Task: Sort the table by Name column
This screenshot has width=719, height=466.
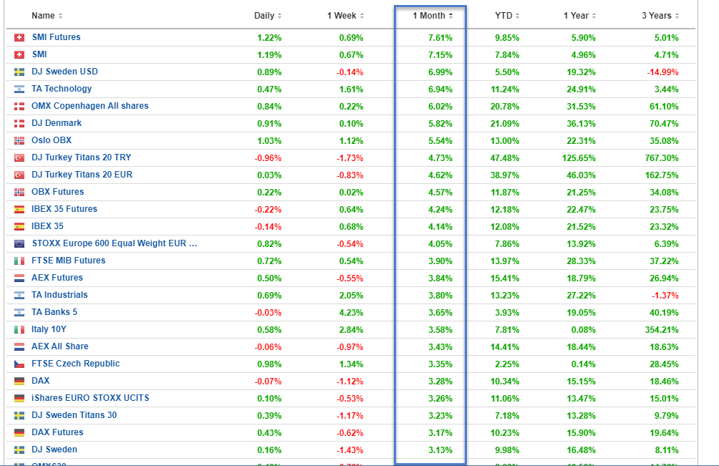Action: point(47,16)
